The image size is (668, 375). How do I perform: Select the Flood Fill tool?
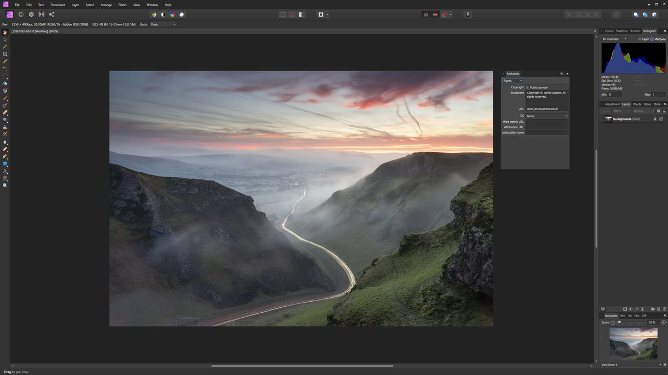pyautogui.click(x=5, y=83)
